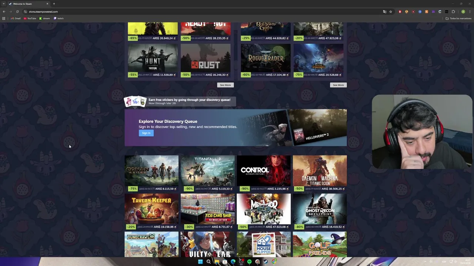Bookmark this page with the star
474x266 pixels.
391,11
